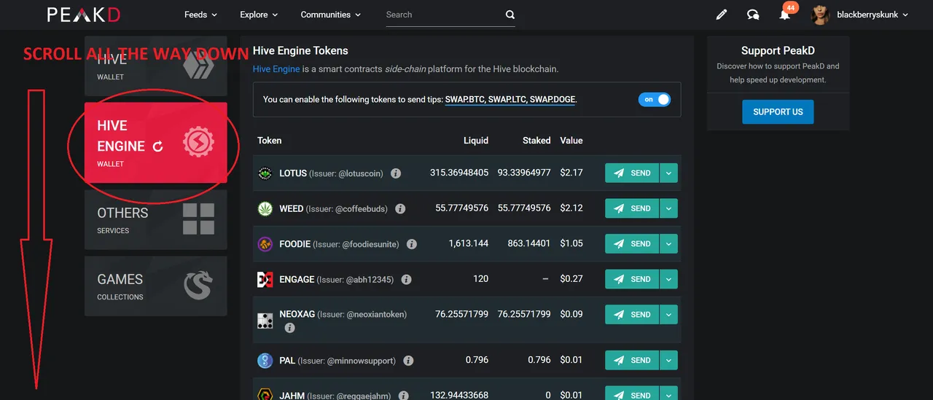Viewport: 933px width, 400px height.
Task: Click the SWAP.LTC tip token link
Action: point(507,99)
